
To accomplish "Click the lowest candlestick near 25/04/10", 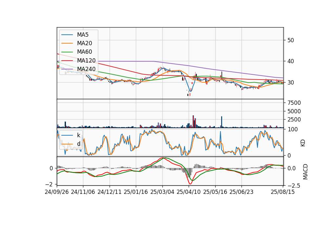I will pos(188,95).
